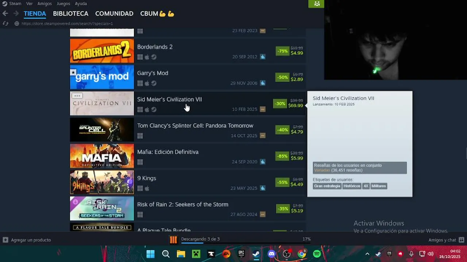Viewport: 467px width, 262px height.
Task: Click SteamOS icon under Civilization VII
Action: [x=154, y=110]
